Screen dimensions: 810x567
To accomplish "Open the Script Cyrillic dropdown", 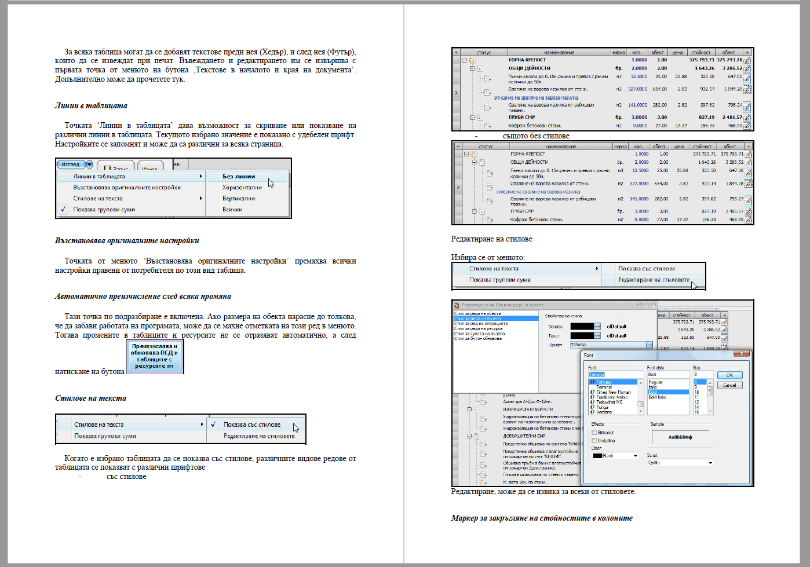I will point(710,463).
